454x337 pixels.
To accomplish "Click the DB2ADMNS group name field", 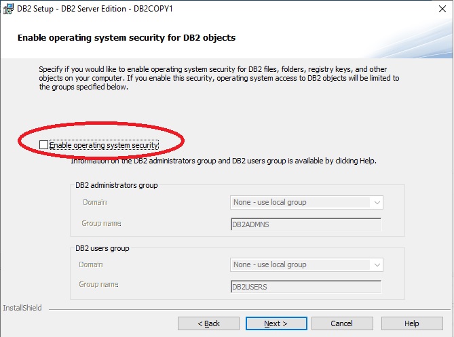I will click(x=306, y=224).
